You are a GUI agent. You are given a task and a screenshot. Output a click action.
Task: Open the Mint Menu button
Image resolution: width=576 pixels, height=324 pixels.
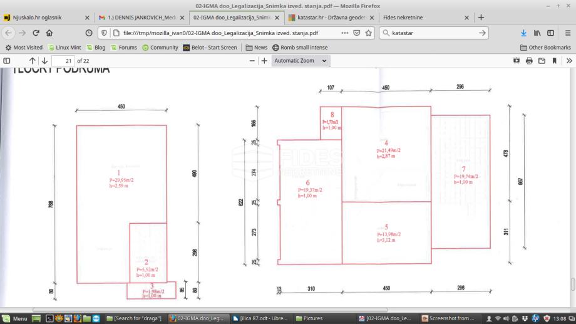[15, 318]
